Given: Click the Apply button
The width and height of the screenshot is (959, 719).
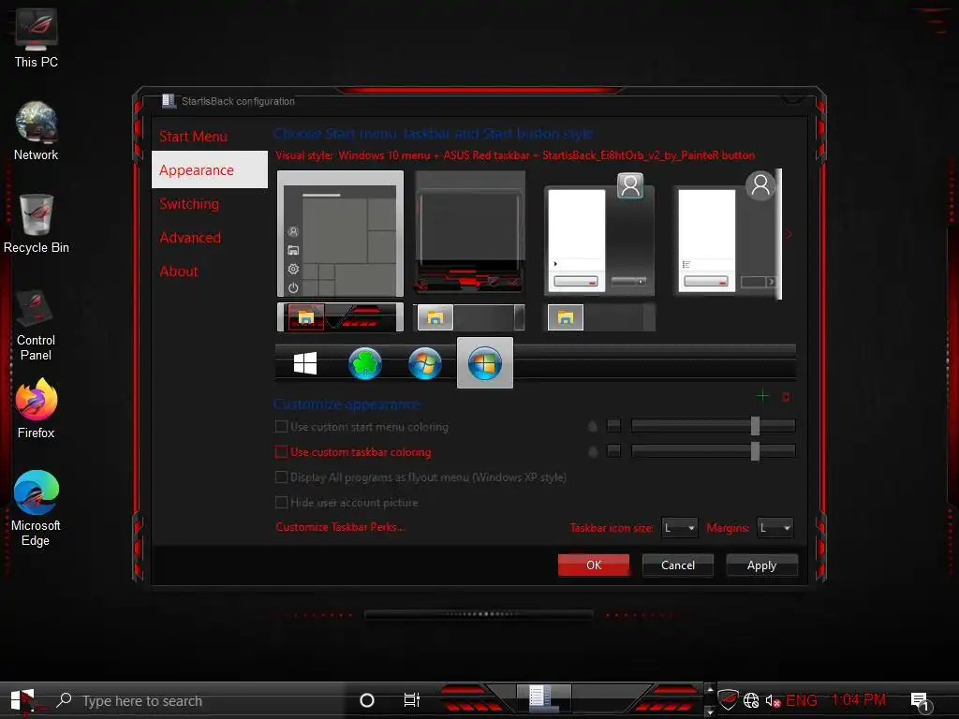Looking at the screenshot, I should tap(761, 565).
